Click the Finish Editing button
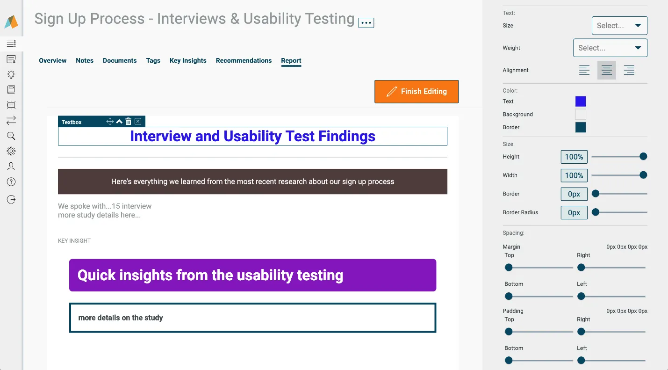The image size is (668, 370). click(x=417, y=92)
